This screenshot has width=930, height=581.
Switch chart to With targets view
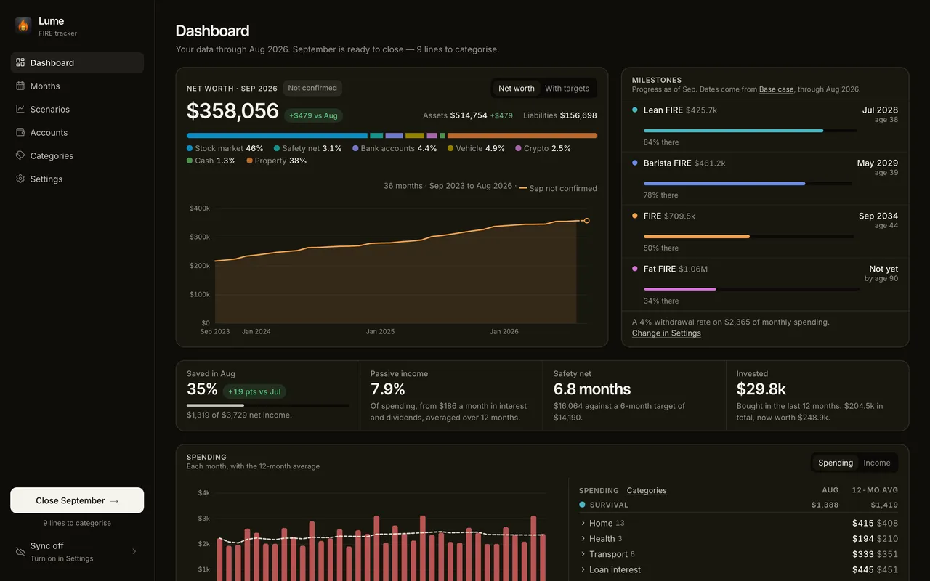[x=567, y=89]
